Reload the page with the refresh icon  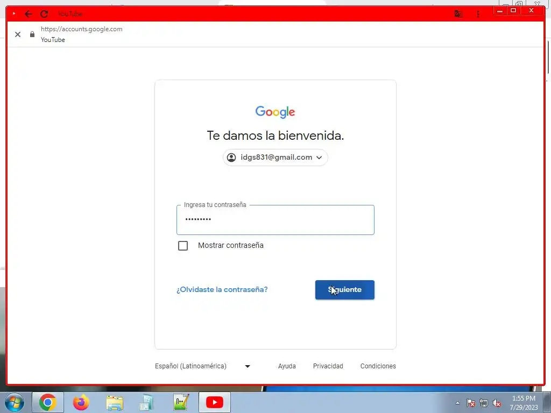44,14
